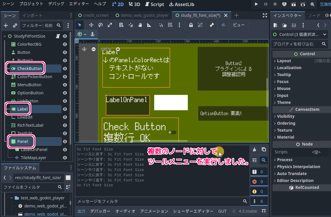The width and height of the screenshot is (331, 217).
Task: Run the project with Play button
Action: coord(256,4)
